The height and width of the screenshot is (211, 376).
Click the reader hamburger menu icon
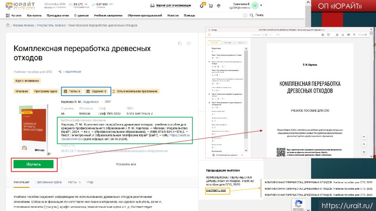[209, 35]
